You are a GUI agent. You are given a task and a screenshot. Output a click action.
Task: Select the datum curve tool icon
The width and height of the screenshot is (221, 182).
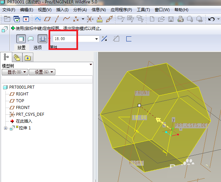click(67, 19)
